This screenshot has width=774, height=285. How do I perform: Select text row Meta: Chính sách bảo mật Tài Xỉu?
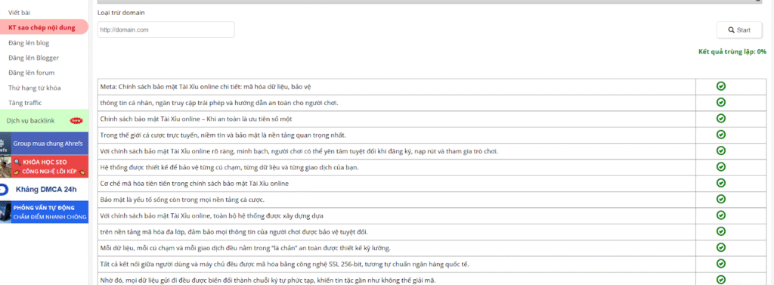[396, 87]
